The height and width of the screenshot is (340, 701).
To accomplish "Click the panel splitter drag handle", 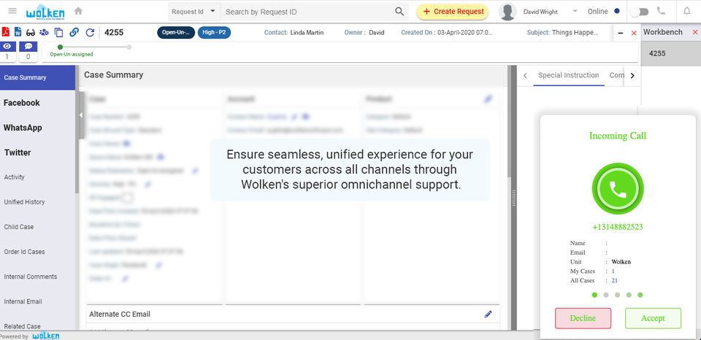I will pyautogui.click(x=515, y=197).
